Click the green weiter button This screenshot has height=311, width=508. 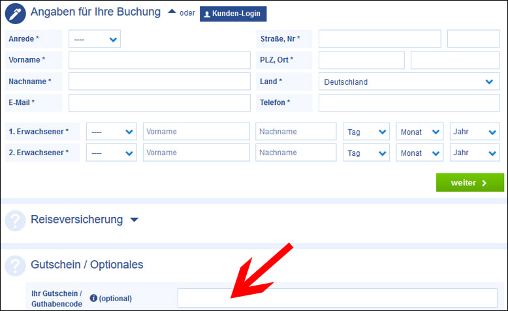pos(469,183)
